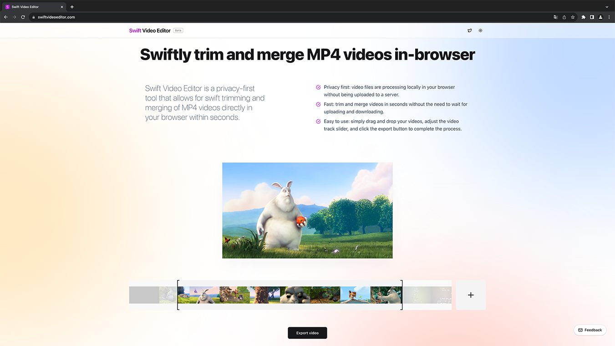Open the Chrome profile avatar
The height and width of the screenshot is (346, 615).
click(600, 17)
